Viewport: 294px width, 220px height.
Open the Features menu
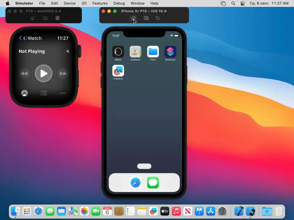click(100, 3)
